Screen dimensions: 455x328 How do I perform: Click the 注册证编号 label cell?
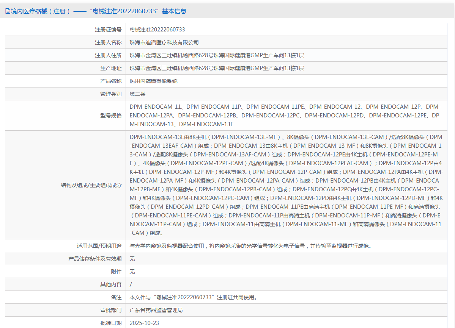point(108,30)
